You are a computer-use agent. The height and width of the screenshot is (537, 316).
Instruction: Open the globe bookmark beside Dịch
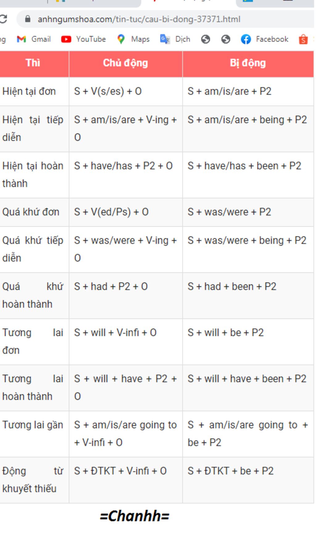point(206,39)
